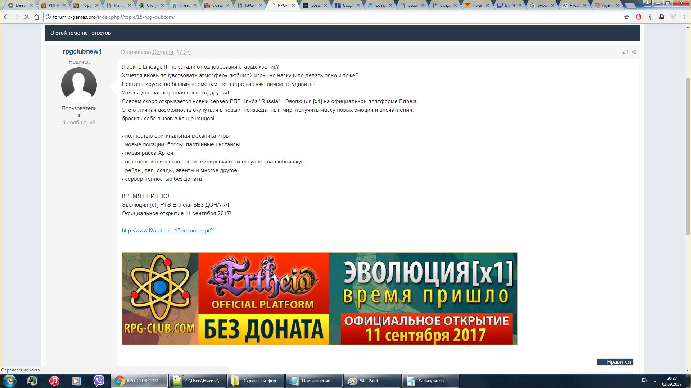Like the post with Нравится button
This screenshot has width=691, height=388.
tap(615, 362)
